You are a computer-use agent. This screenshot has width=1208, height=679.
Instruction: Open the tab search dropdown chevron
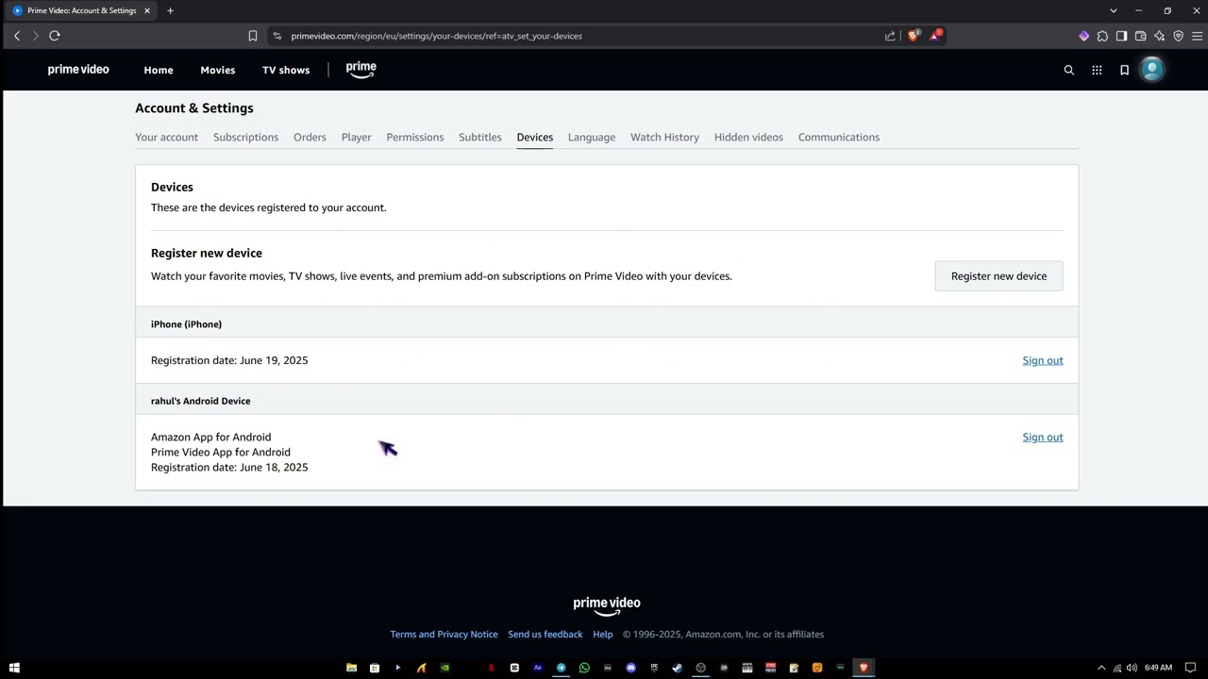click(1114, 10)
